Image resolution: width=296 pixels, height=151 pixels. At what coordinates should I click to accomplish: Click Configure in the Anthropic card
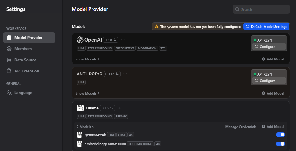[x=269, y=81]
